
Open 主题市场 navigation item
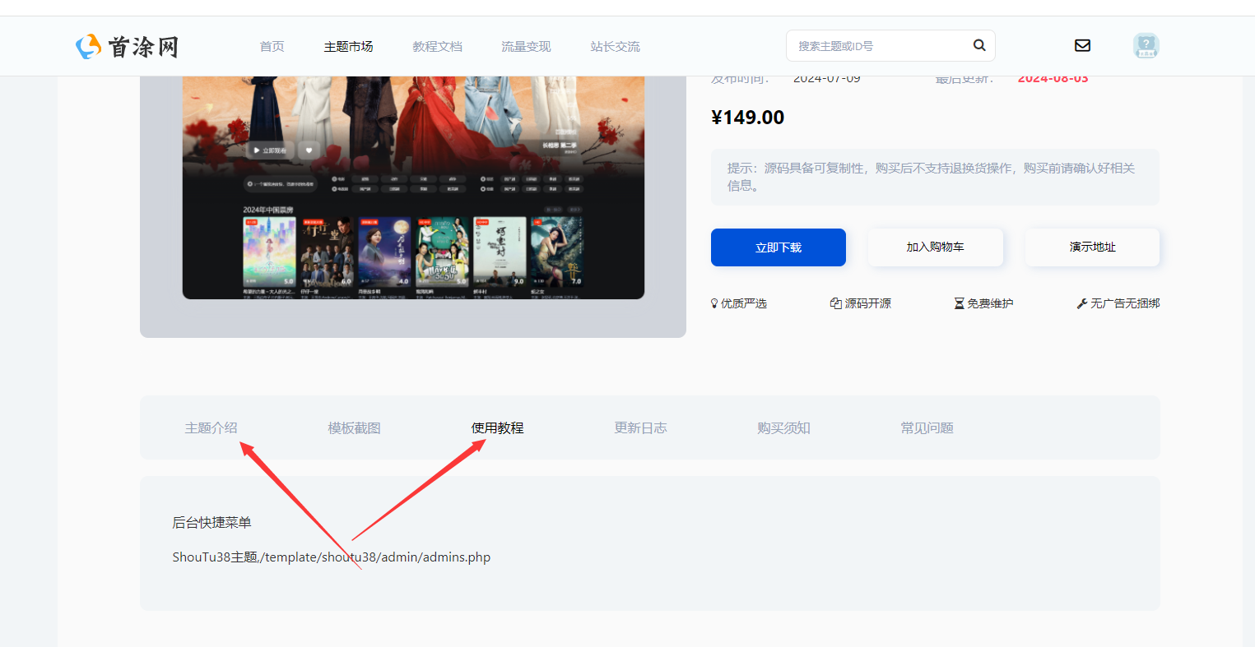[x=349, y=46]
